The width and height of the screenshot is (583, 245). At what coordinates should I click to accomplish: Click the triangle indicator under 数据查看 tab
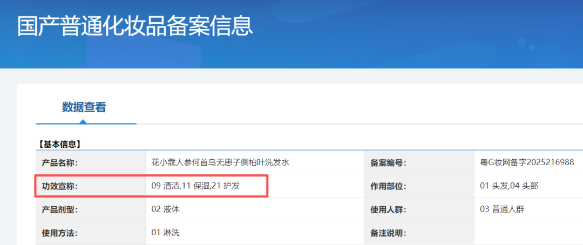point(84,122)
